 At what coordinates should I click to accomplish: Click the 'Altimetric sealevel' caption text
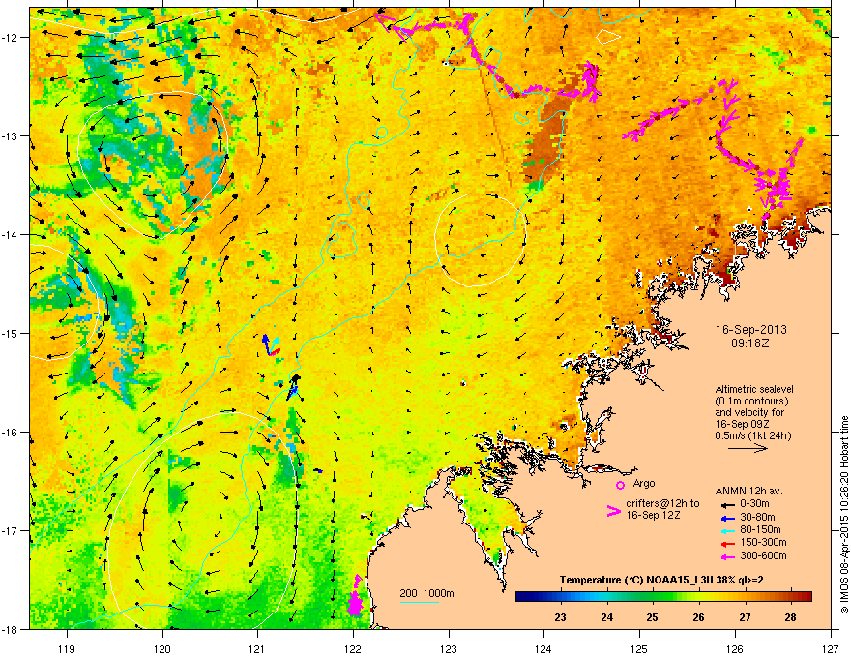click(754, 389)
